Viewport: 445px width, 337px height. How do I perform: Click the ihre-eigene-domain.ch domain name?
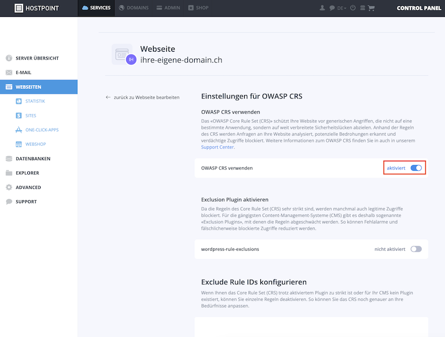pyautogui.click(x=181, y=60)
